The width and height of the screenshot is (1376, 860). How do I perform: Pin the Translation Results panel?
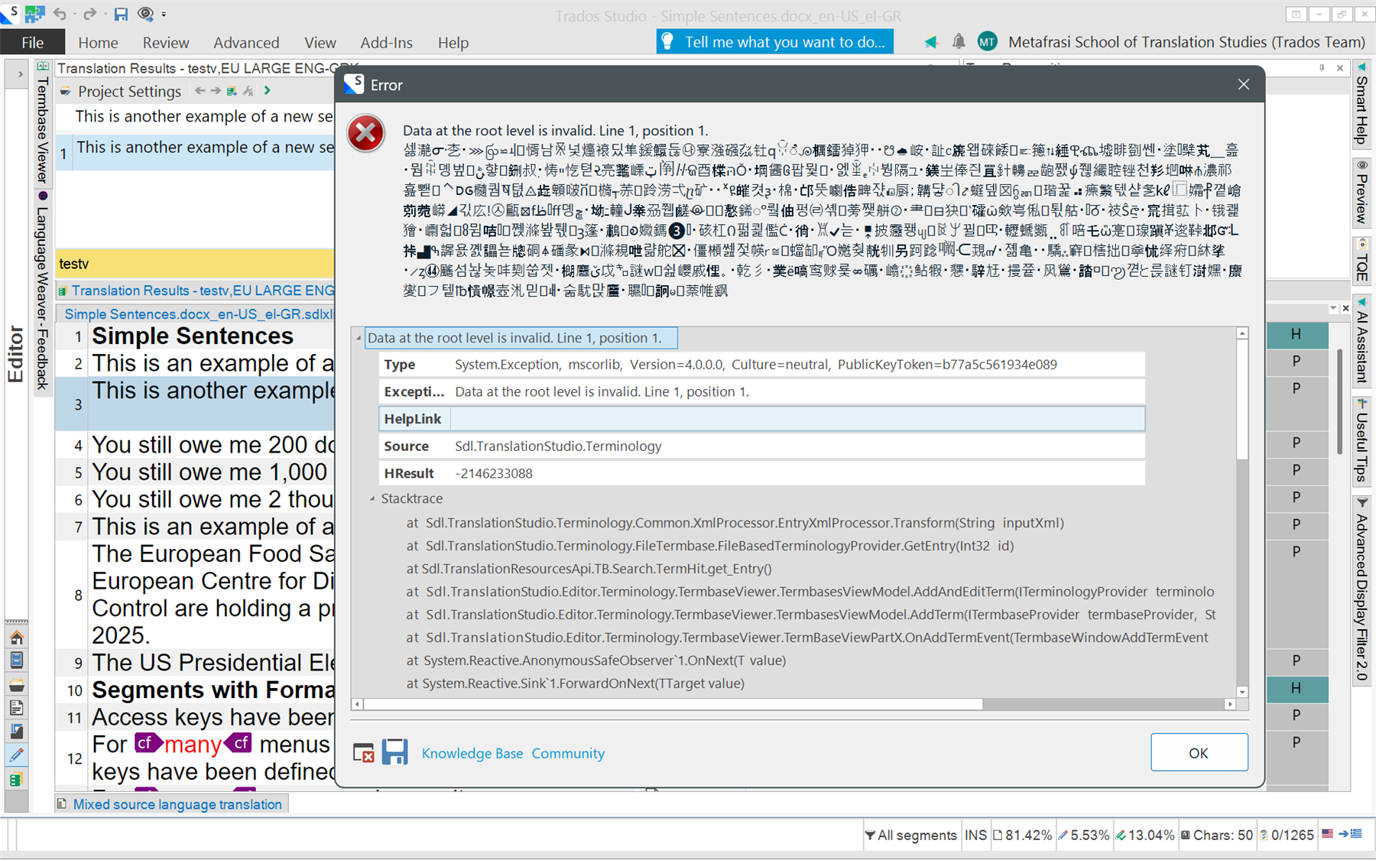1322,68
